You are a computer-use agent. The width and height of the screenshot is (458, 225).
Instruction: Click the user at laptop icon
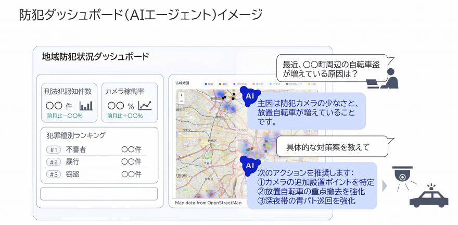tap(383, 78)
